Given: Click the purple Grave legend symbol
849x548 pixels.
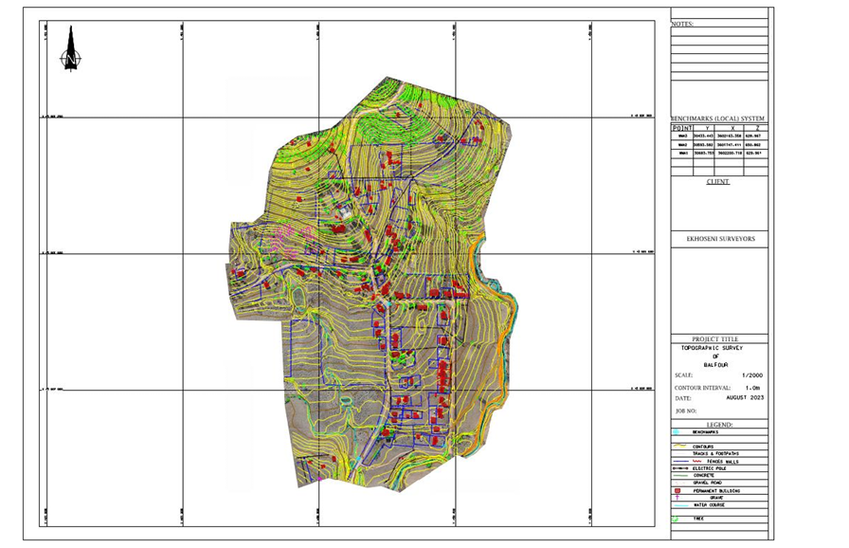Looking at the screenshot, I should point(677,498).
